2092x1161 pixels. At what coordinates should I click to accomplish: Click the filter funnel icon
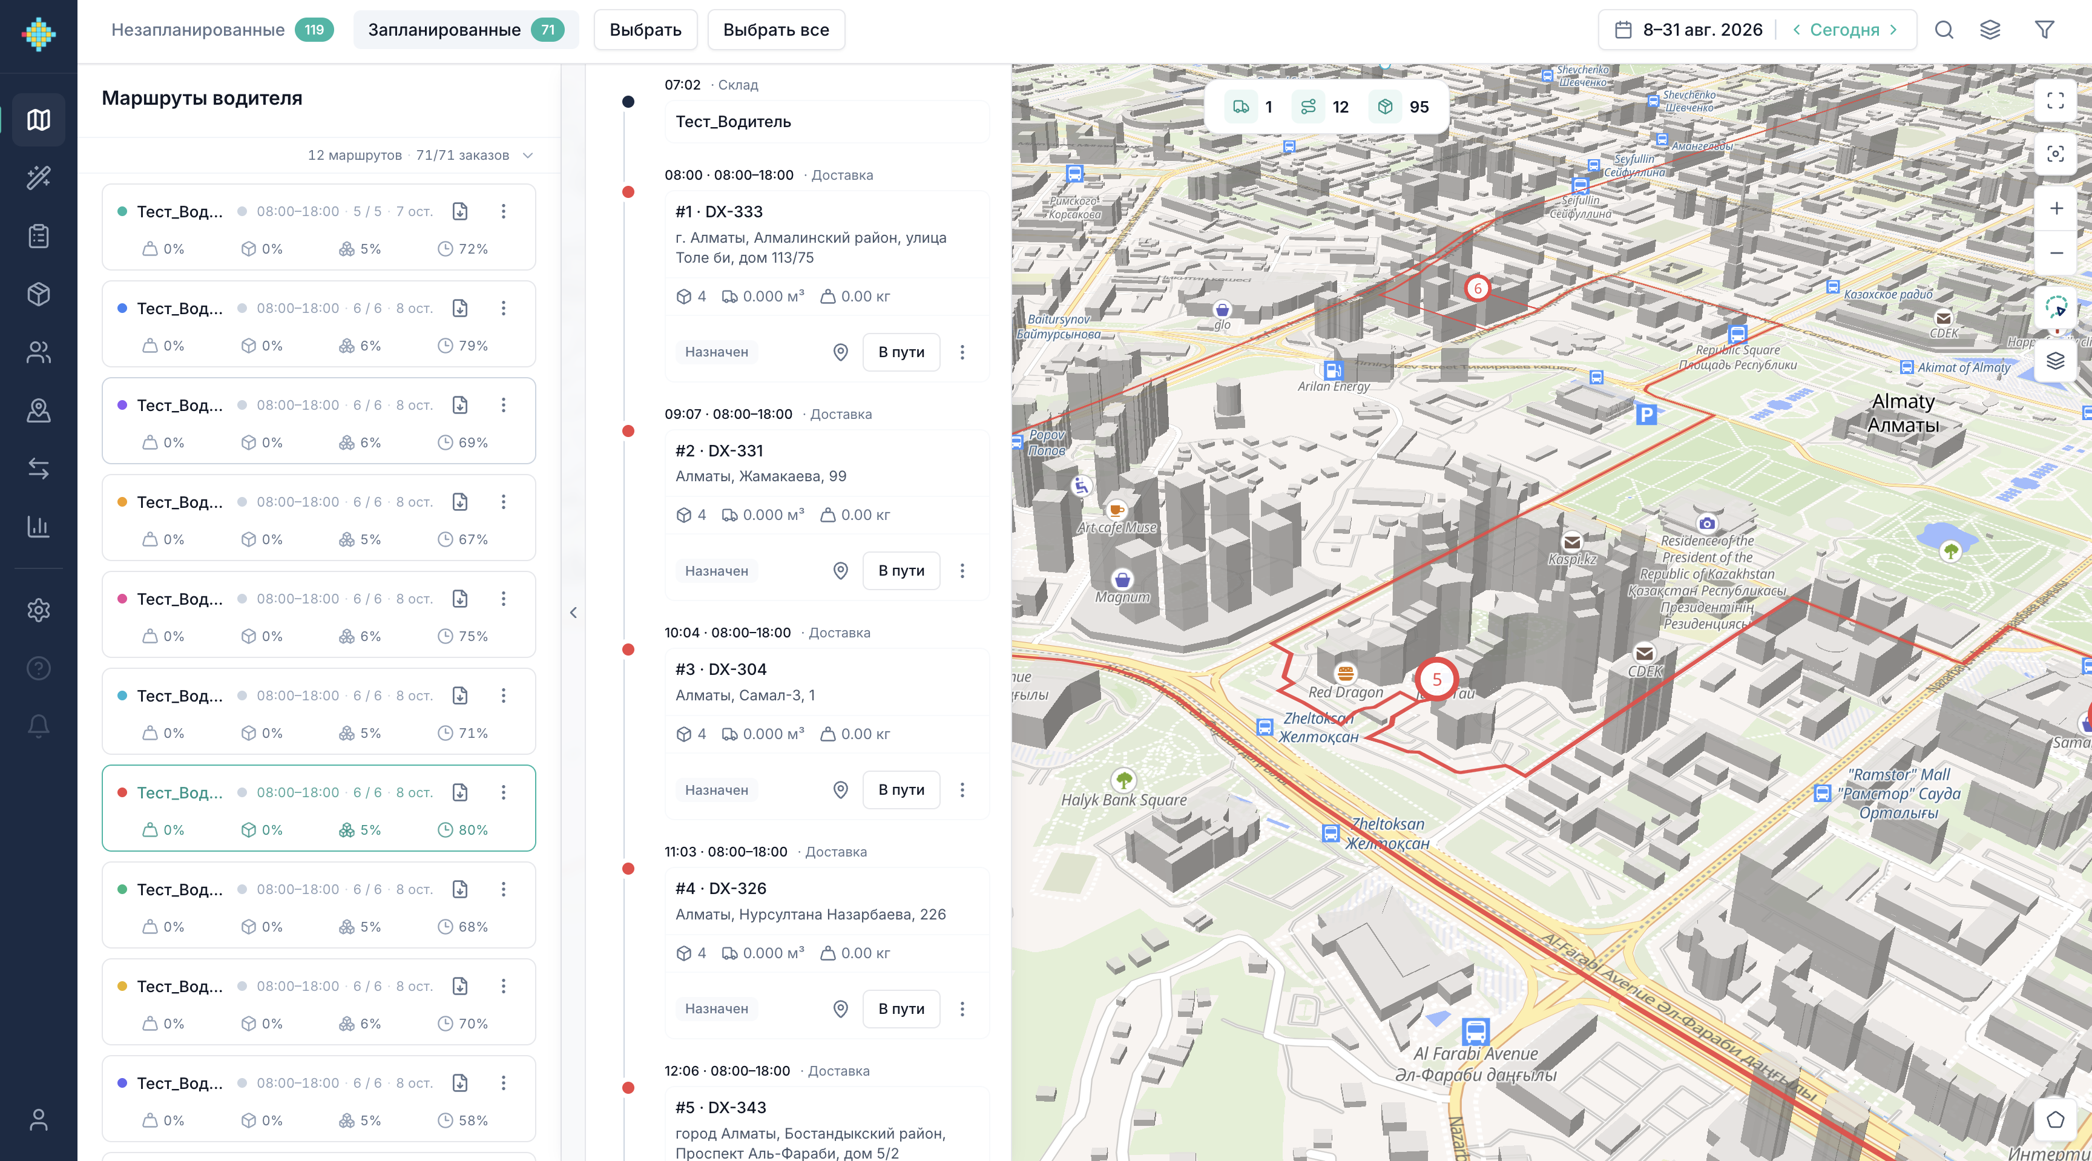(x=2045, y=30)
